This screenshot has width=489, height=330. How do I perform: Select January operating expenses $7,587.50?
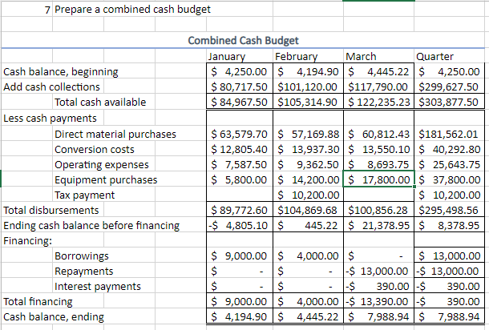point(240,165)
